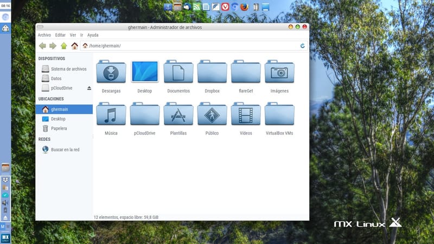Go back with the left arrow
434x244 pixels.
pyautogui.click(x=42, y=46)
